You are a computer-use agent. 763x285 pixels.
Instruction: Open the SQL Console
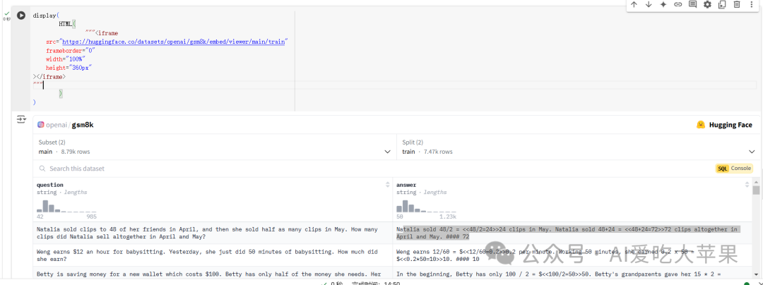(x=734, y=169)
